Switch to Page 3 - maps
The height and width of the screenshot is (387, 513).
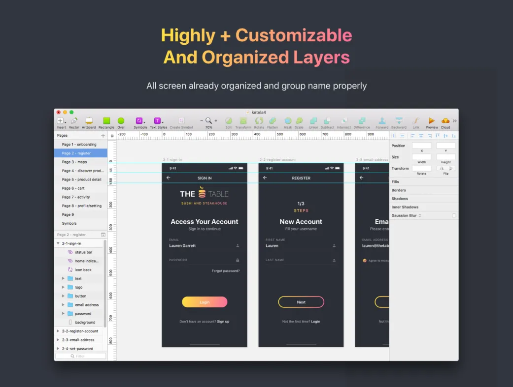(74, 162)
